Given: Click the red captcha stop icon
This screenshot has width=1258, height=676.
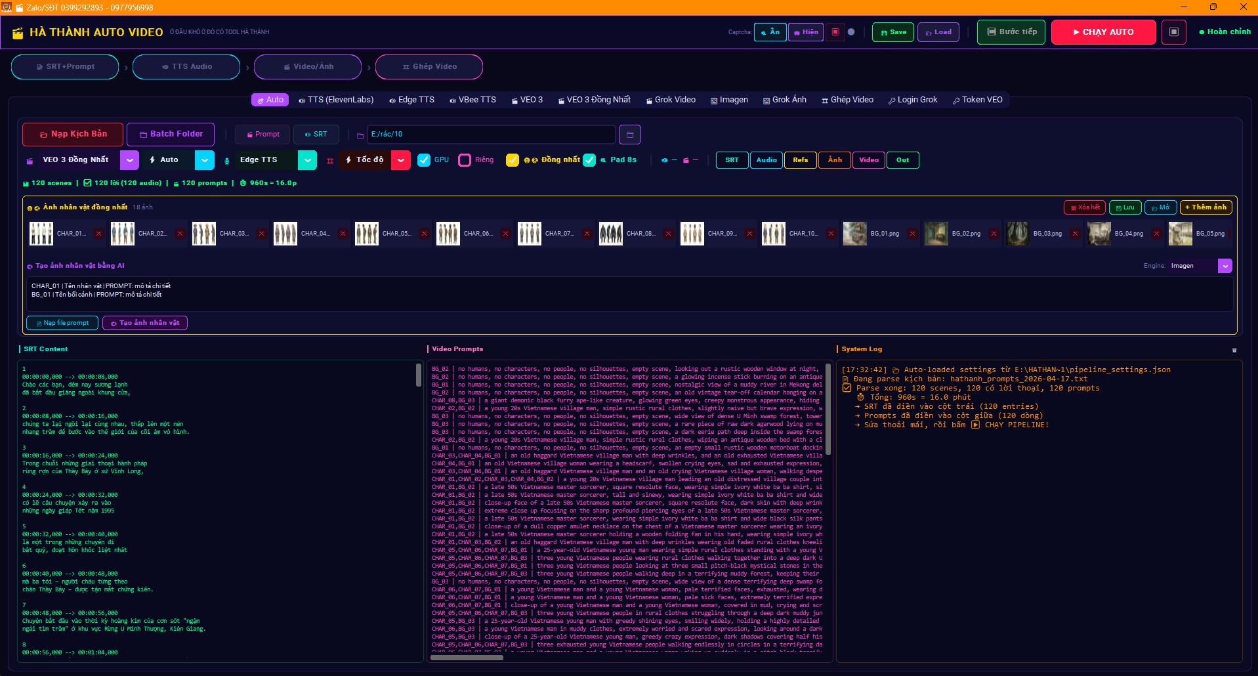Looking at the screenshot, I should coord(835,32).
